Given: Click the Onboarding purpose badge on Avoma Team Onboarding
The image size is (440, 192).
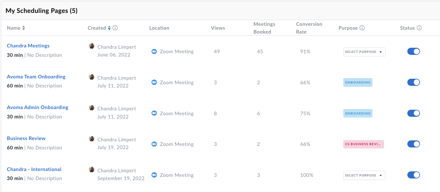Looking at the screenshot, I should click(358, 82).
